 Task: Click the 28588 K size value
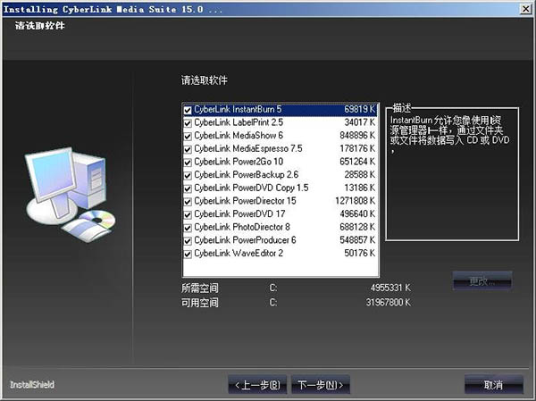pyautogui.click(x=360, y=175)
